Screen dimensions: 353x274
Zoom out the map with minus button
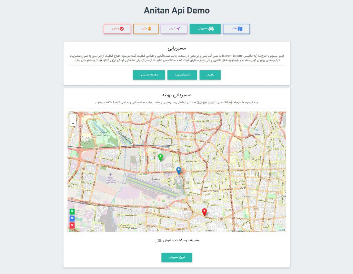73,124
